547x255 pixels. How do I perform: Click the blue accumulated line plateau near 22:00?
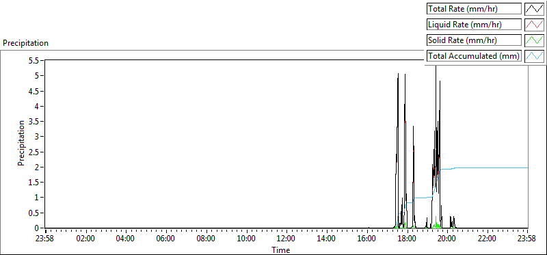487,167
